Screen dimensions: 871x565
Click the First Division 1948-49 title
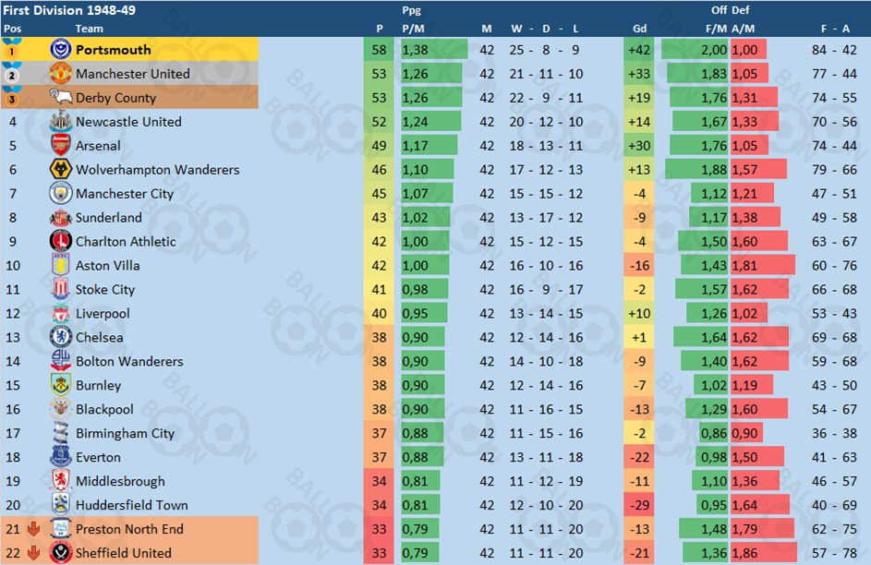(69, 10)
